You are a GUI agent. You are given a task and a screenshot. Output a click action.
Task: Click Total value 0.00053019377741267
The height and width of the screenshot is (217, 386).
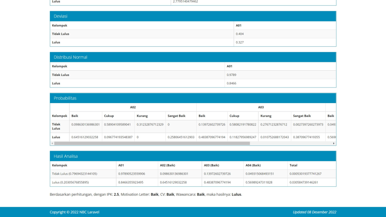(306, 174)
